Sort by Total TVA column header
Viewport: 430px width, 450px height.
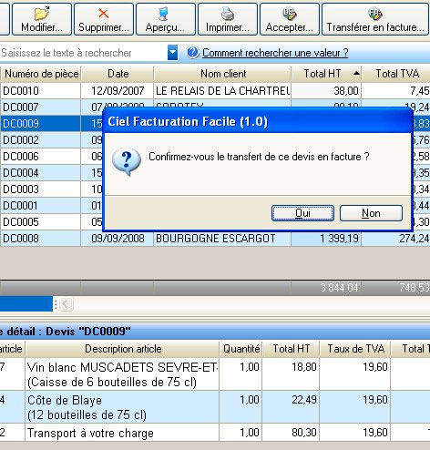pyautogui.click(x=396, y=74)
